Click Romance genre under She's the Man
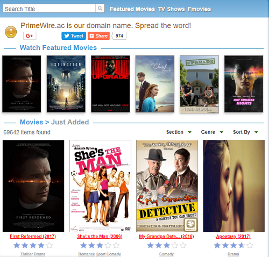 point(87,254)
